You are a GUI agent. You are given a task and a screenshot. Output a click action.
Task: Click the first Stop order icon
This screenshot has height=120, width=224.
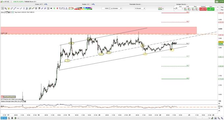tap(193, 9)
